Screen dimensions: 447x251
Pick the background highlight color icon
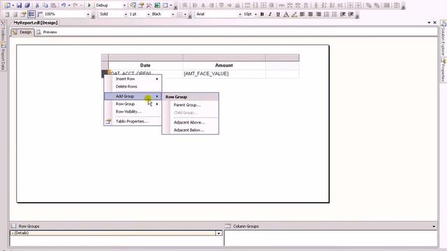click(294, 14)
